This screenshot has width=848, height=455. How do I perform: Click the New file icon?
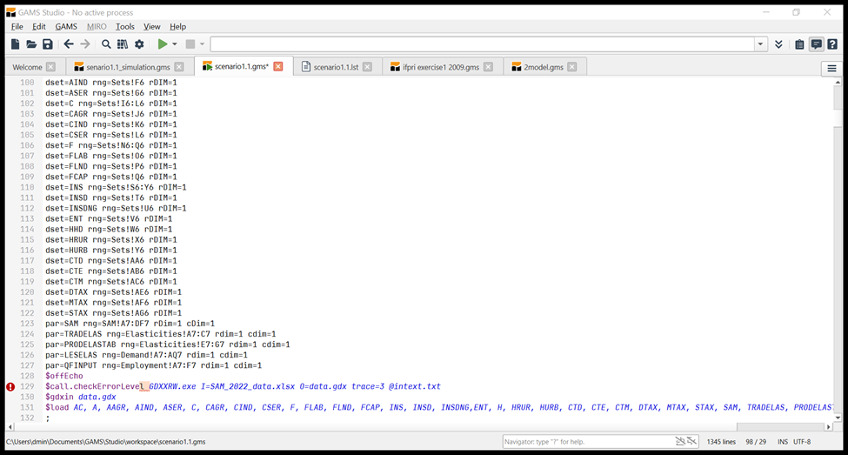click(x=15, y=44)
